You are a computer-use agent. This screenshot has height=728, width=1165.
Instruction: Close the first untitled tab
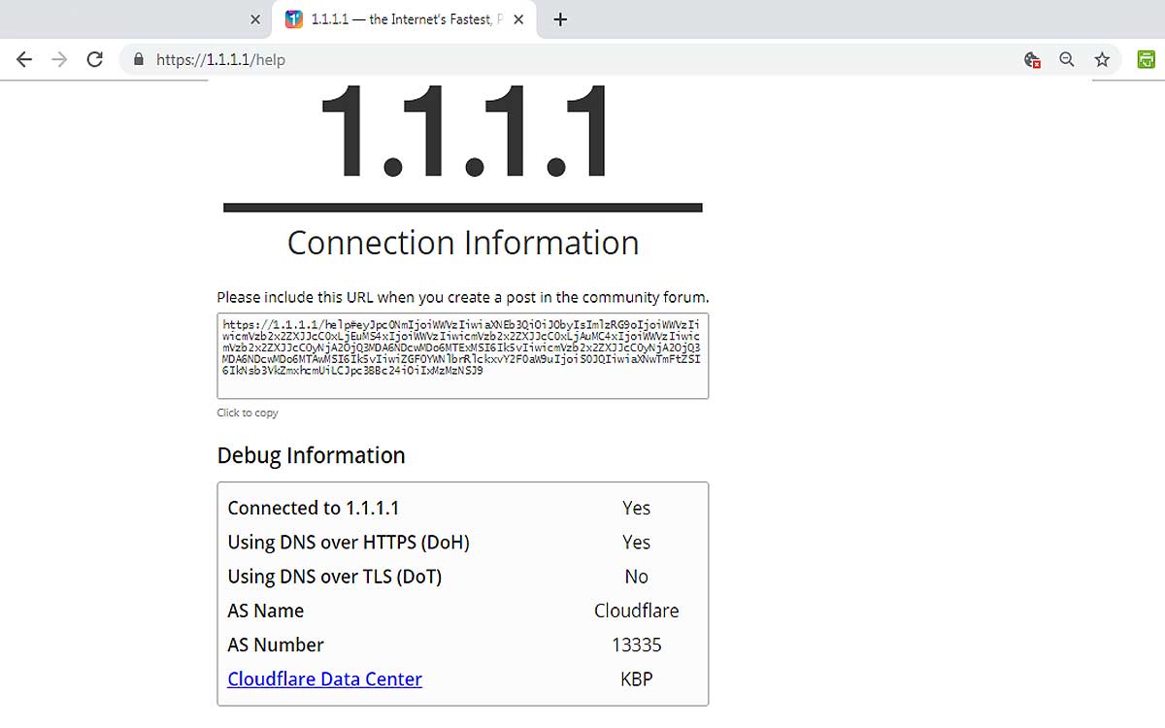point(255,19)
